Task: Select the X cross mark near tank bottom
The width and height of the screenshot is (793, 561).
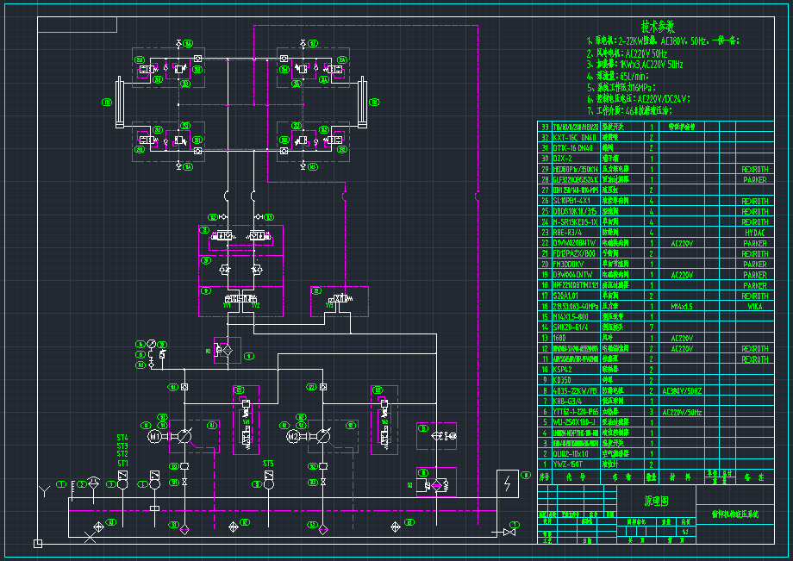Action: coord(91,535)
